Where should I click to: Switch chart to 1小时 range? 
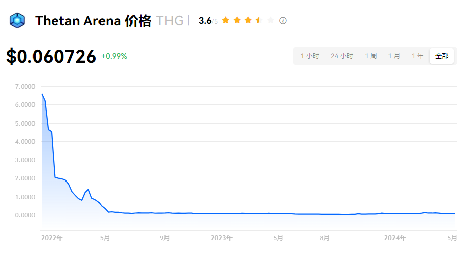click(310, 56)
